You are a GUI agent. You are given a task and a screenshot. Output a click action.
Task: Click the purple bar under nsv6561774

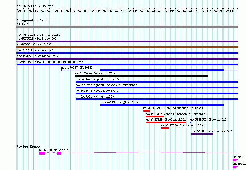127,59
